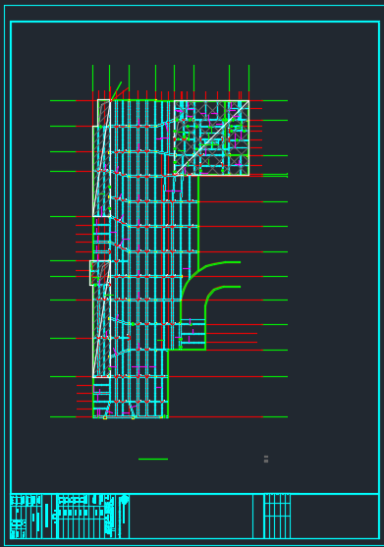The image size is (384, 547).
Task: Click the diagonal green leader line at top
Action: (x=117, y=90)
